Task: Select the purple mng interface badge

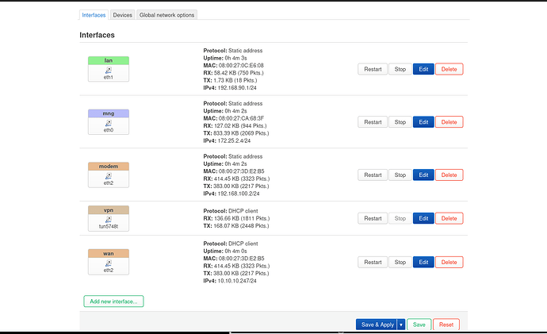Action: tap(109, 113)
